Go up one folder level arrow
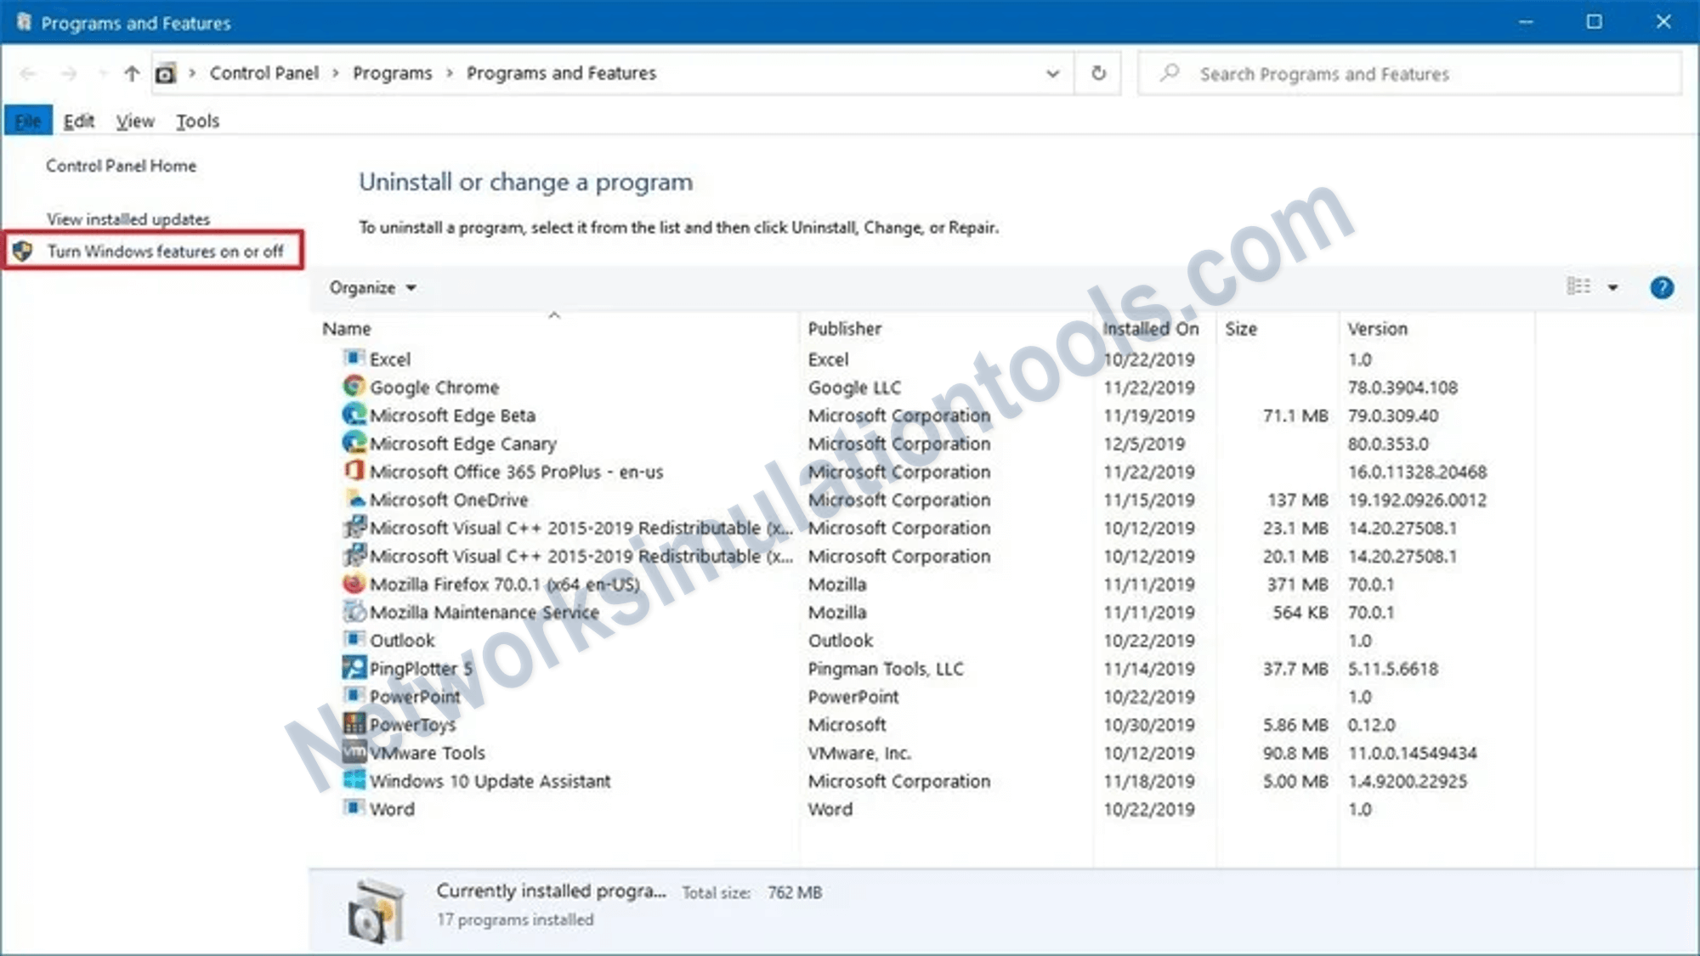Screen dimensions: 1700x956 click(132, 74)
